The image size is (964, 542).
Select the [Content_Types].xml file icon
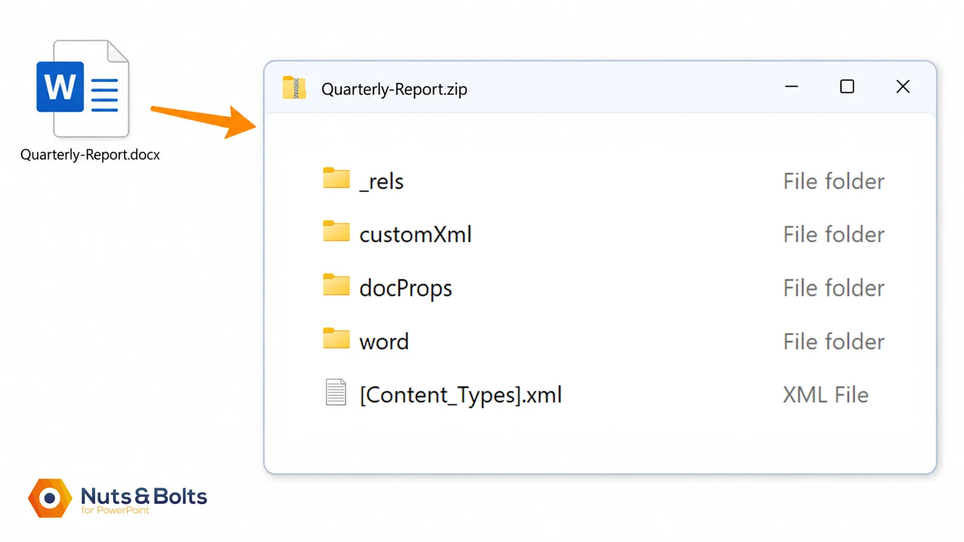click(336, 392)
